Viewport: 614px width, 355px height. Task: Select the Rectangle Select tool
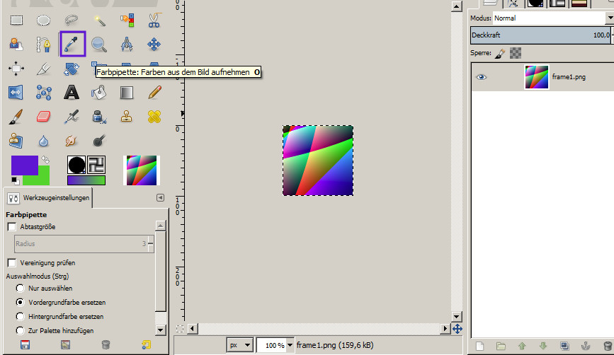point(16,20)
